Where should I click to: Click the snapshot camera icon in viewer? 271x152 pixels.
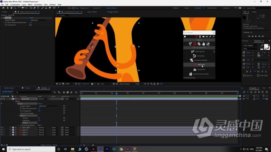(92, 84)
